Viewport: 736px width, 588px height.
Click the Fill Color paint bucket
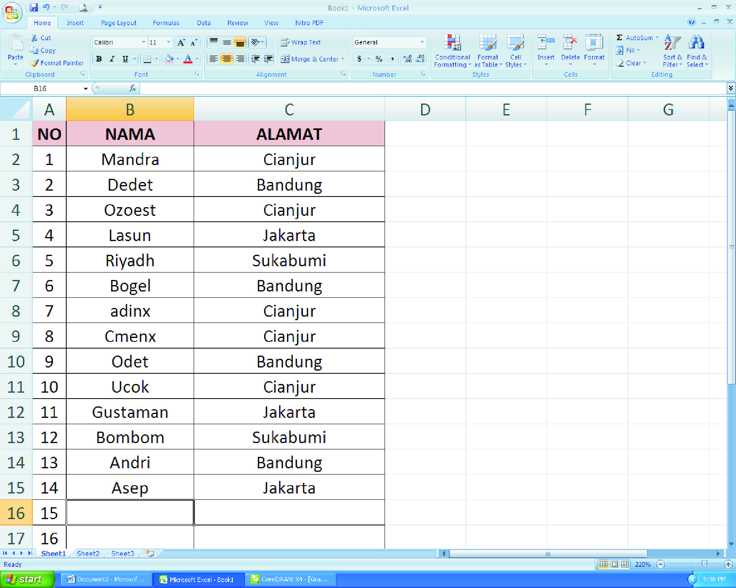(x=169, y=59)
